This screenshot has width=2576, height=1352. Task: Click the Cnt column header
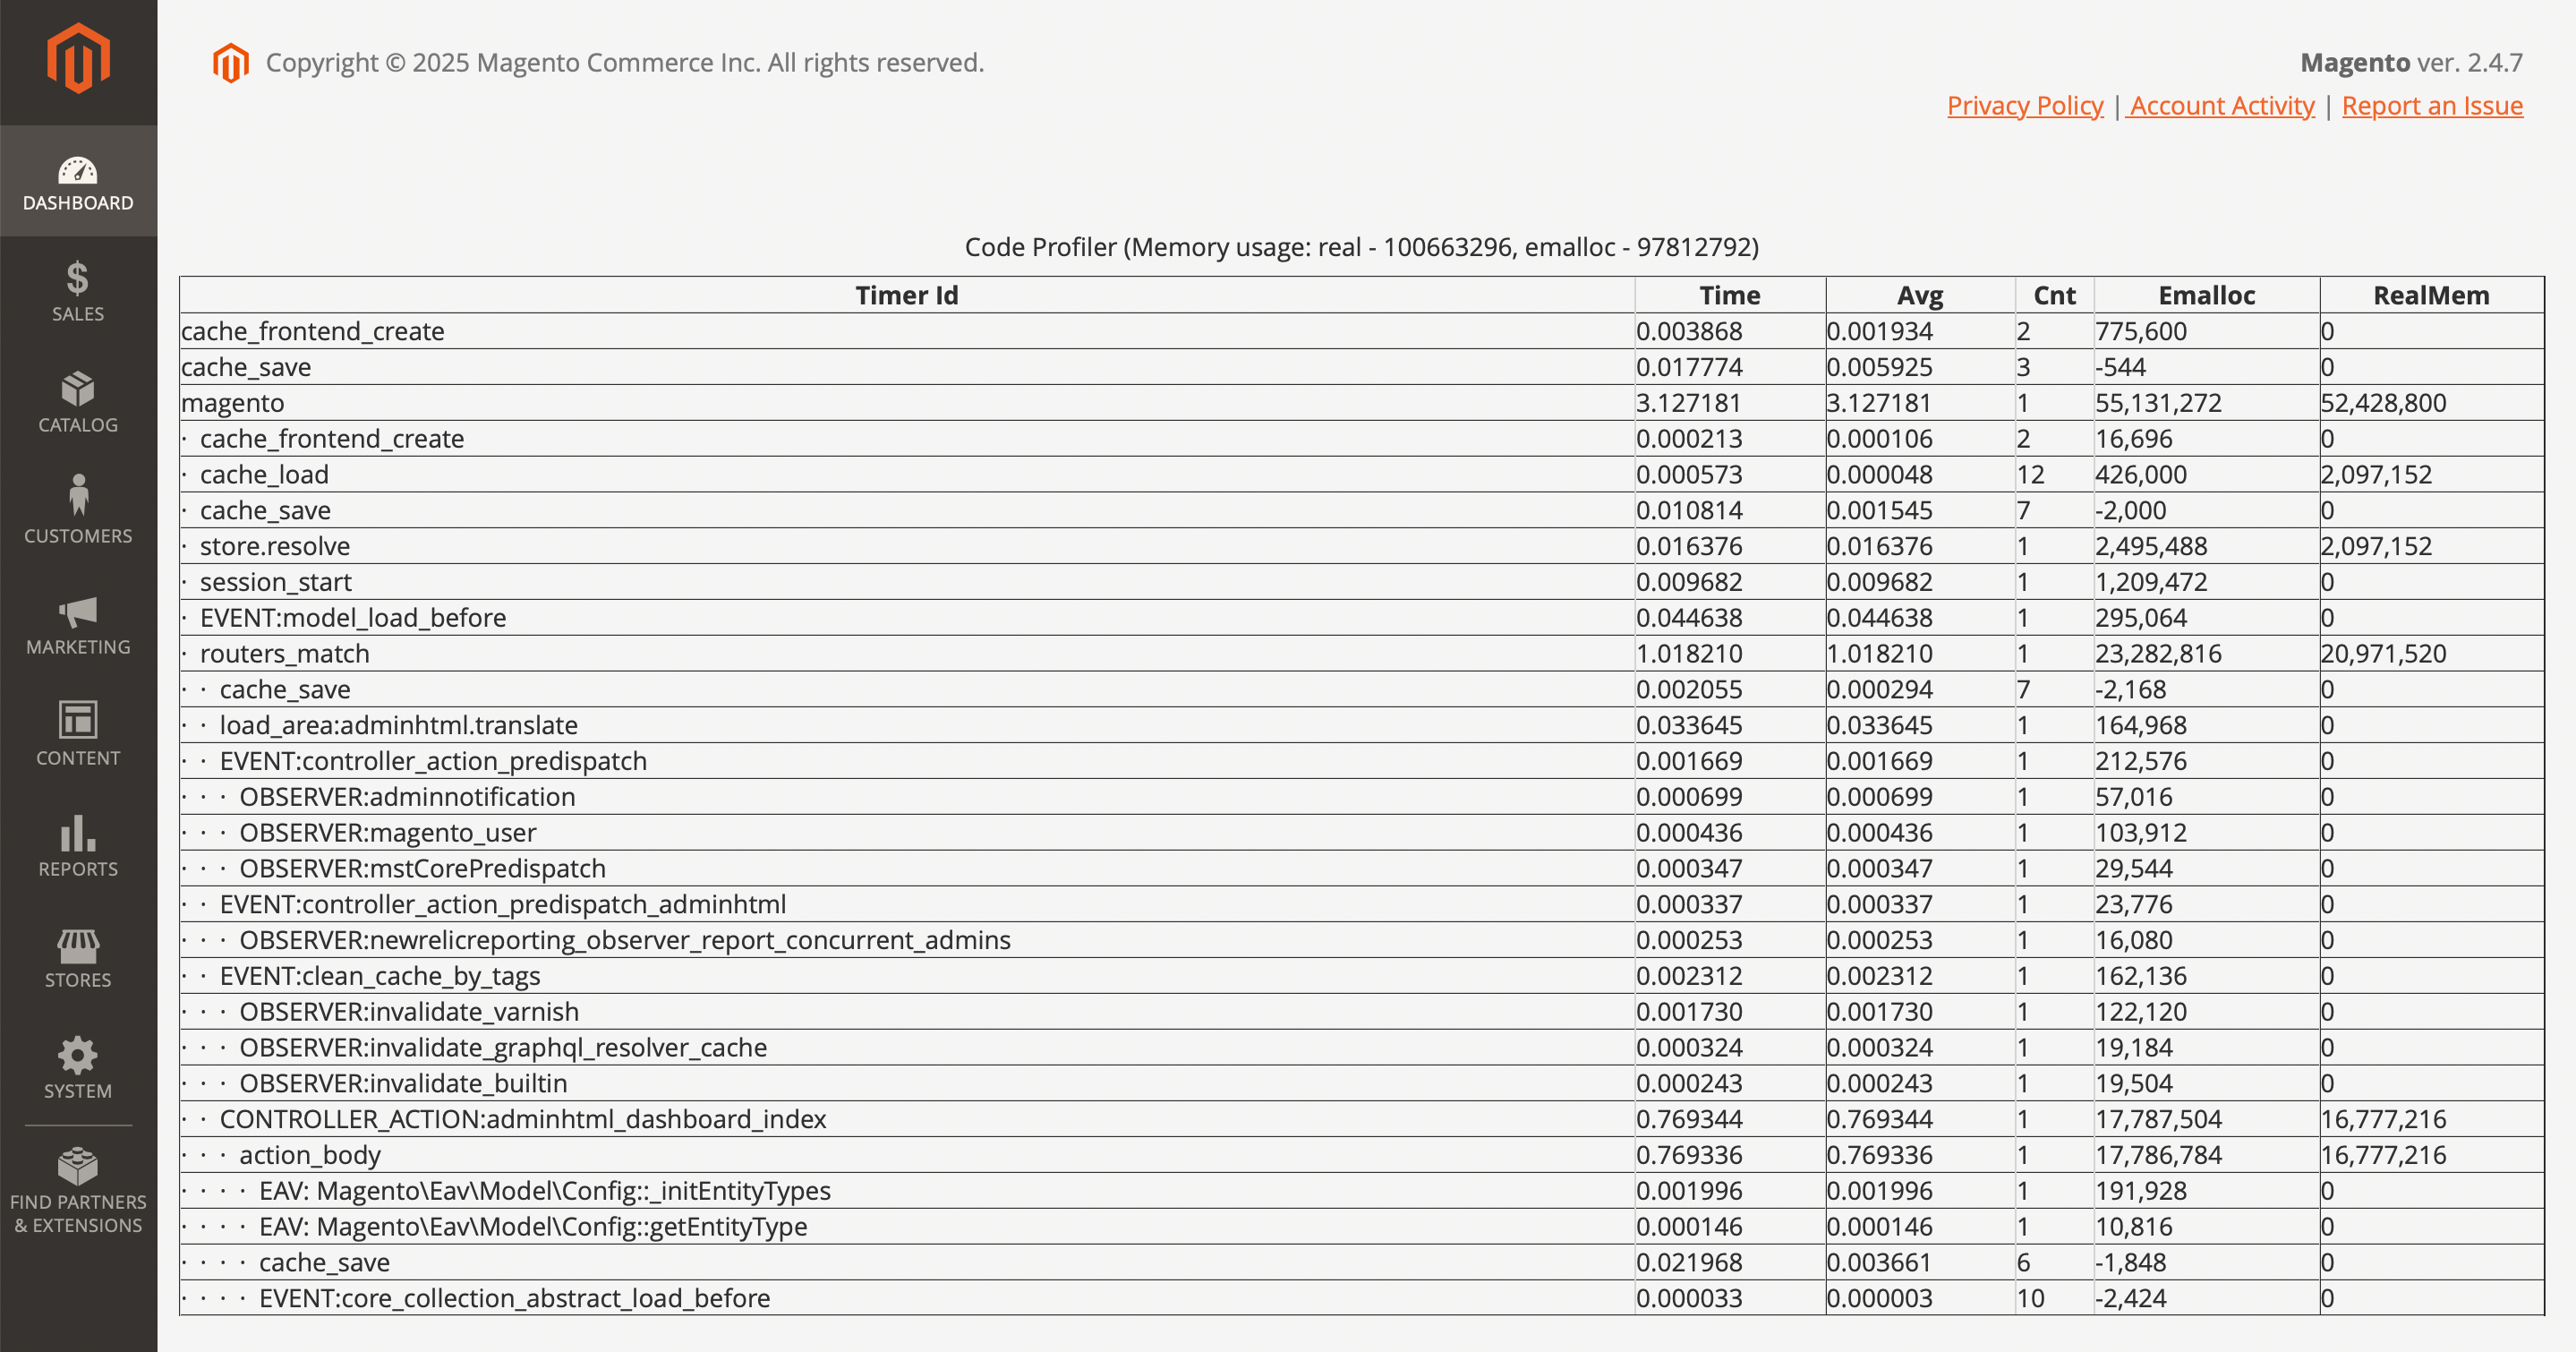[2054, 295]
